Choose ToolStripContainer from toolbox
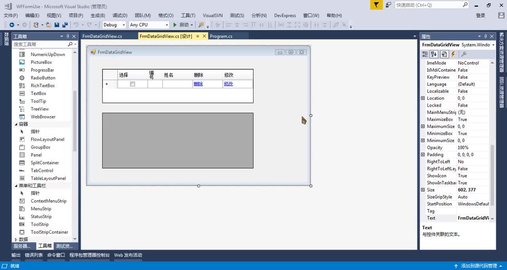 pyautogui.click(x=50, y=232)
